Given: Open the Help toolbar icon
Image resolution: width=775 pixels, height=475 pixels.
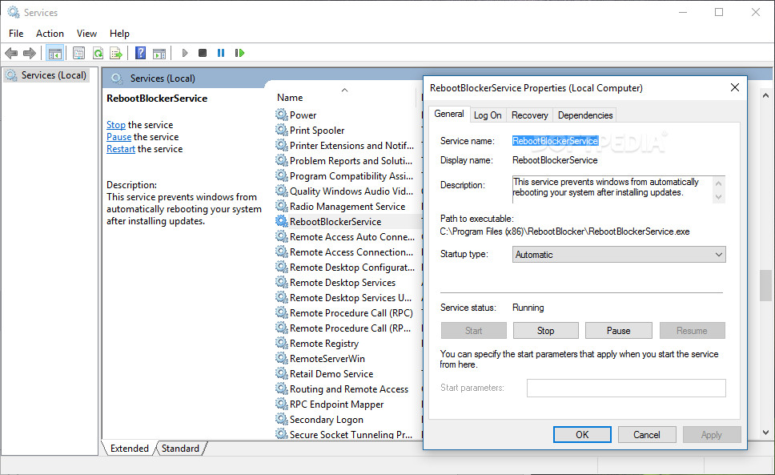Looking at the screenshot, I should (140, 53).
